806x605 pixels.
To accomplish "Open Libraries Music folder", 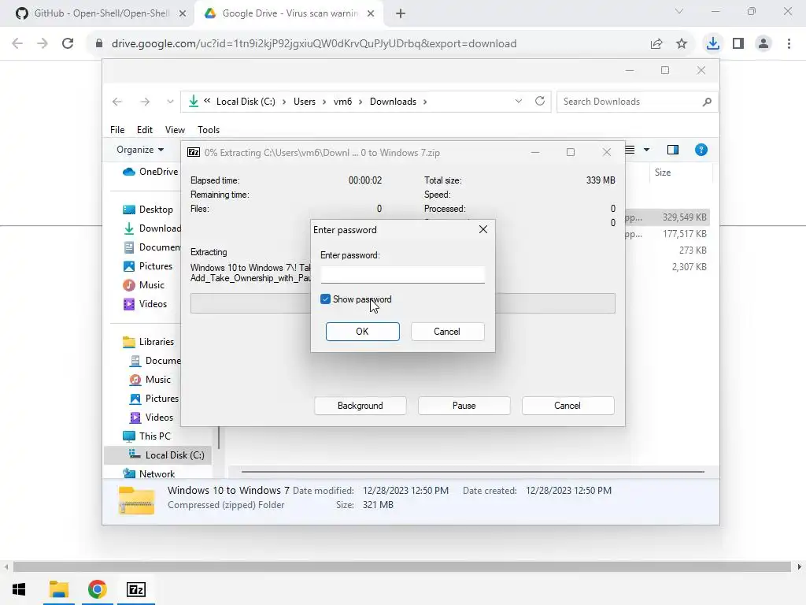I will pyautogui.click(x=150, y=380).
